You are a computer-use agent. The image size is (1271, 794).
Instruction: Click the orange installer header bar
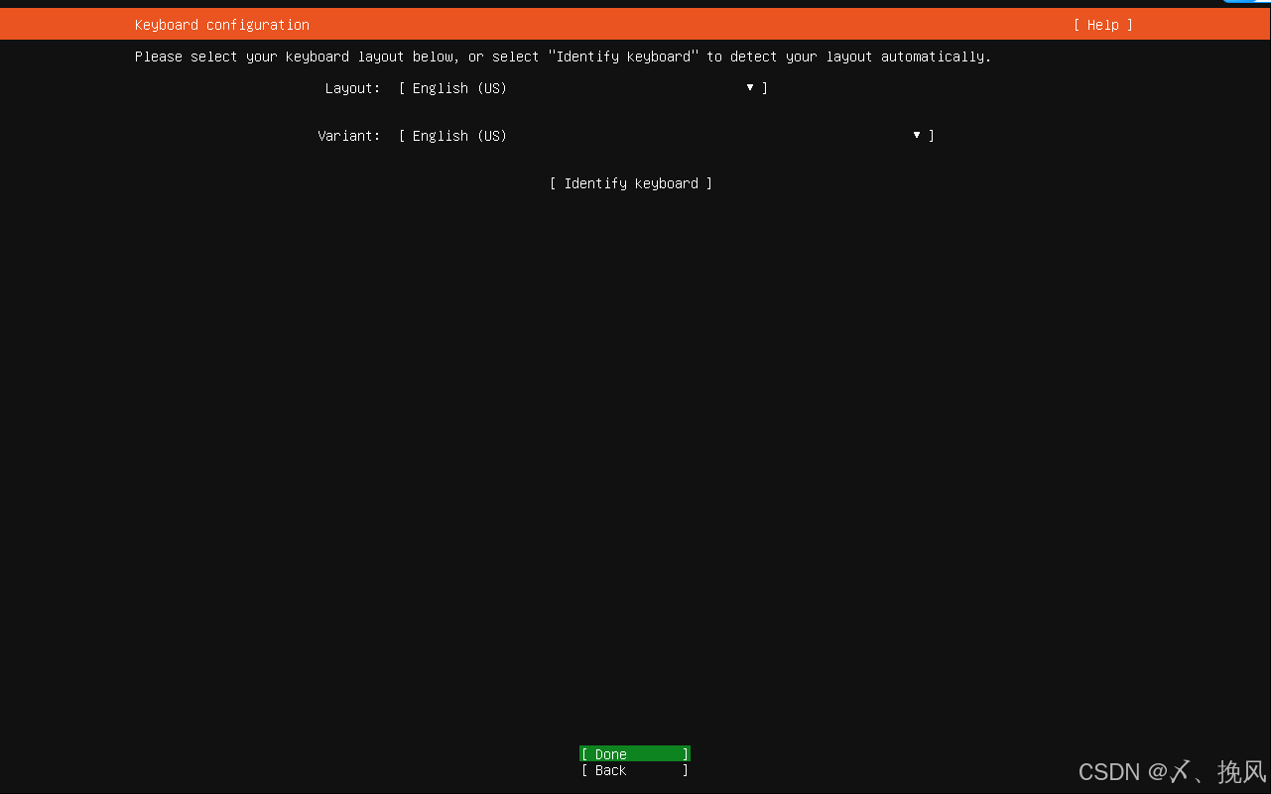point(635,25)
